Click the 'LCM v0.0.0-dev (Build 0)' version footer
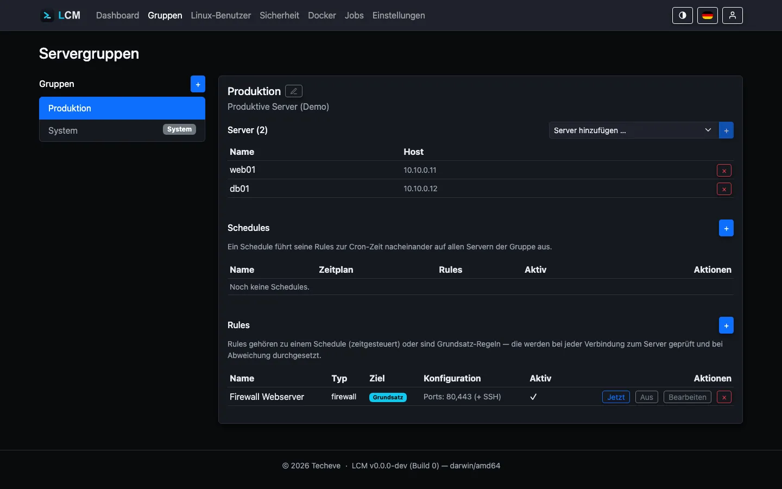This screenshot has width=782, height=489. click(395, 466)
